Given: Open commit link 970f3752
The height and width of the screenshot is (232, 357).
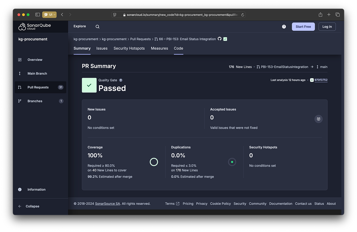Looking at the screenshot, I should pyautogui.click(x=321, y=80).
